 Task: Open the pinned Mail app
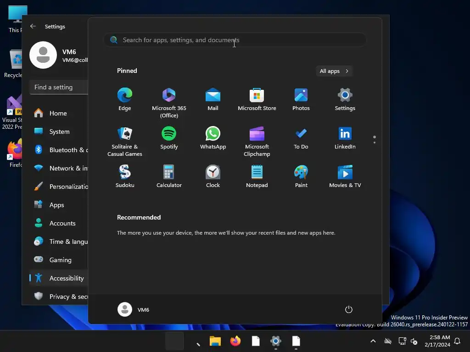[213, 99]
